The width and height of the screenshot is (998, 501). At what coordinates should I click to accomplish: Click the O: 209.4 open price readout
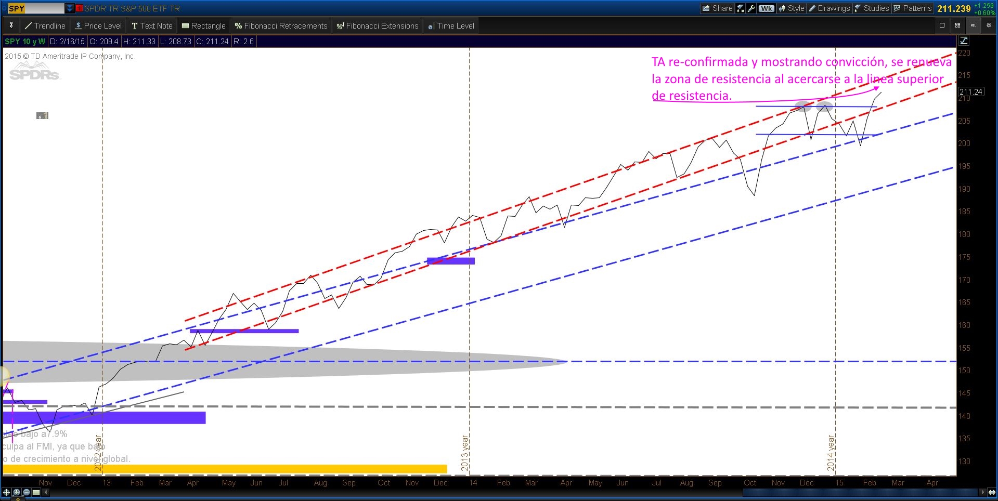104,41
